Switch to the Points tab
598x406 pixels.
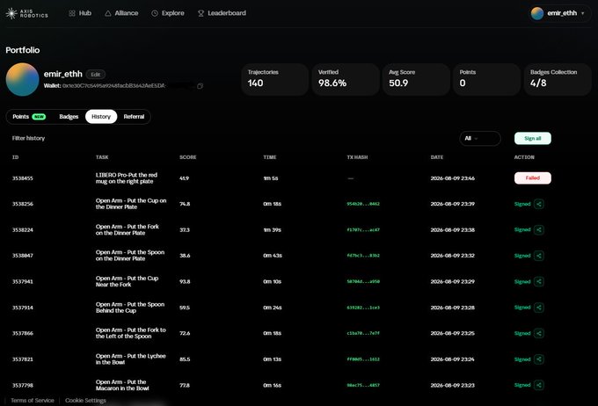29,117
